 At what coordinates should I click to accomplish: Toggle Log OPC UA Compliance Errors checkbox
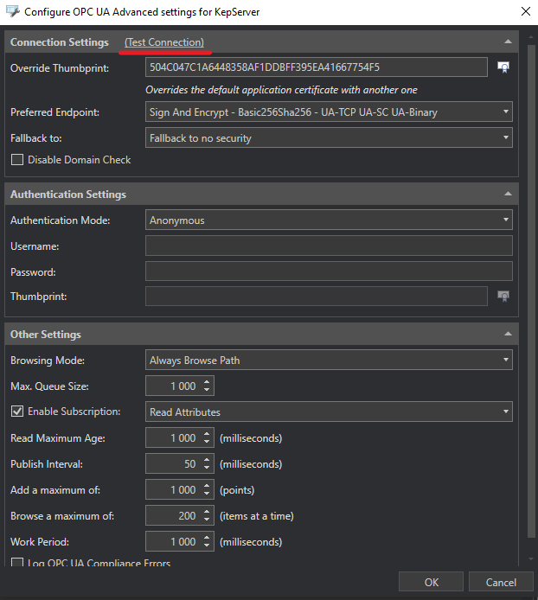point(17,563)
